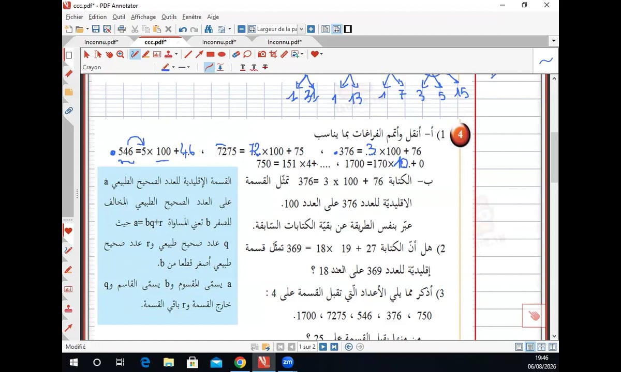Open Google Chrome from the taskbar

click(x=240, y=362)
